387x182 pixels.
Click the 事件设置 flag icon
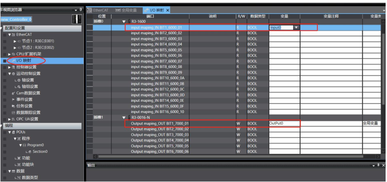(13, 100)
